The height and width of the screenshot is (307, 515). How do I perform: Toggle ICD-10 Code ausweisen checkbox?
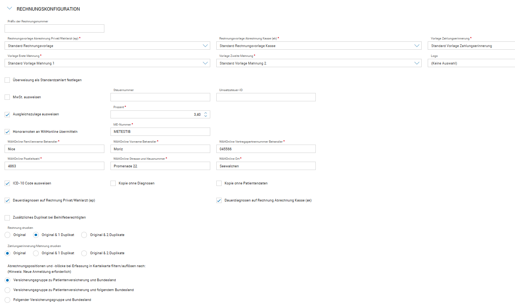click(x=7, y=183)
